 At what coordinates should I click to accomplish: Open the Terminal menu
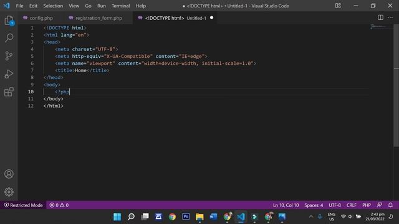tap(120, 6)
